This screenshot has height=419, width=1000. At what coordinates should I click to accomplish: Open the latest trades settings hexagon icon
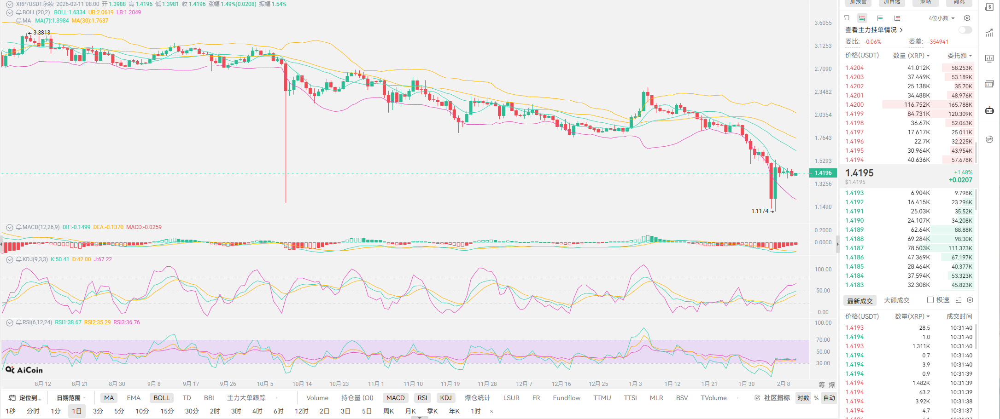pyautogui.click(x=970, y=300)
